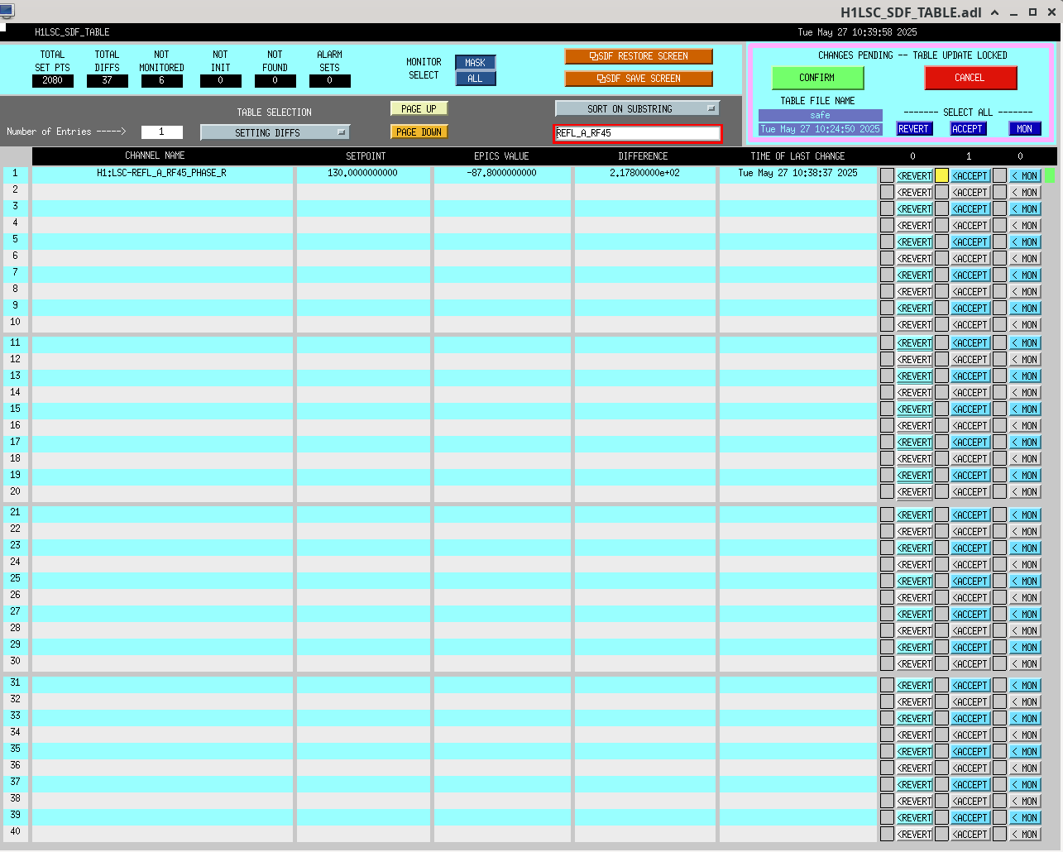The image size is (1063, 852).
Task: Click the ACCEPT button in row 1
Action: [970, 175]
